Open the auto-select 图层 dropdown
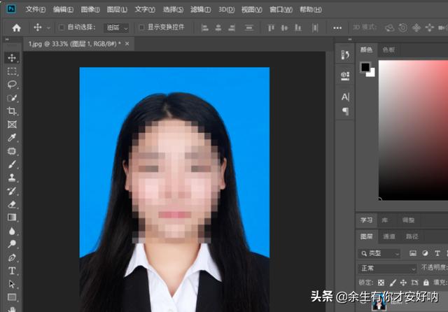This screenshot has height=312, width=448. click(x=116, y=28)
